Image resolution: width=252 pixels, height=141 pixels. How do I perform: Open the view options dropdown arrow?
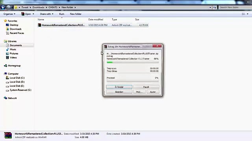pyautogui.click(x=248, y=14)
